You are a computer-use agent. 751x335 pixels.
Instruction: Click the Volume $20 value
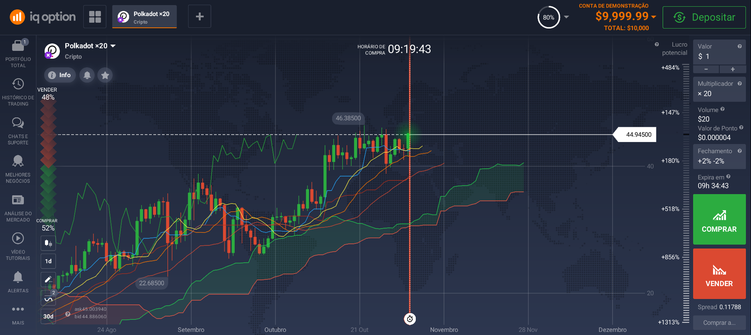704,119
